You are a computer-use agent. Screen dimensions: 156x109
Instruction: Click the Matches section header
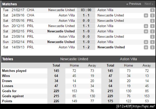click(10, 4)
